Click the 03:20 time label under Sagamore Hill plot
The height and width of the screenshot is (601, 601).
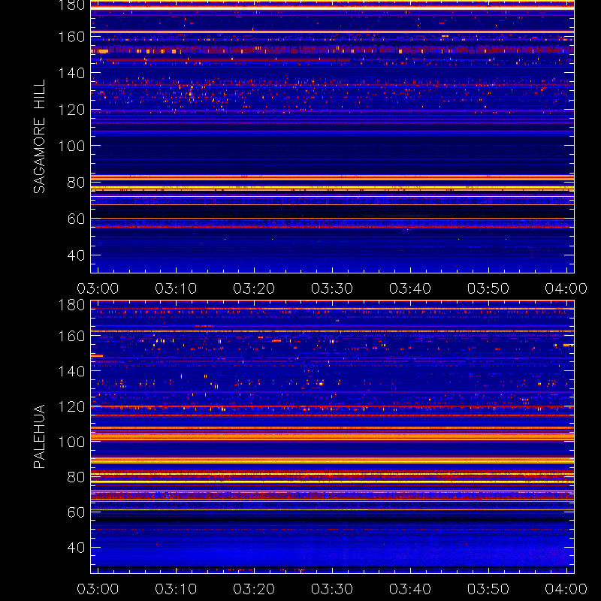[254, 288]
